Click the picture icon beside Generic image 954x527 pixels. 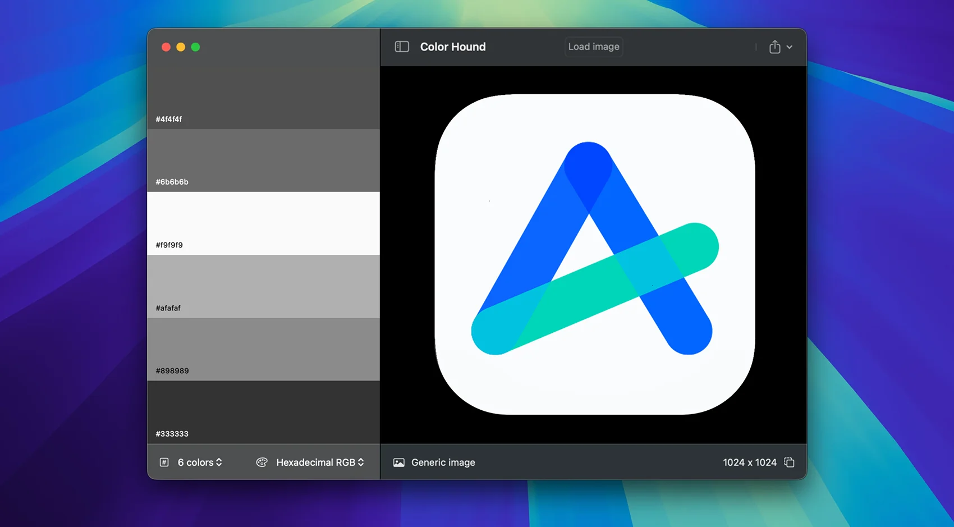pyautogui.click(x=399, y=462)
